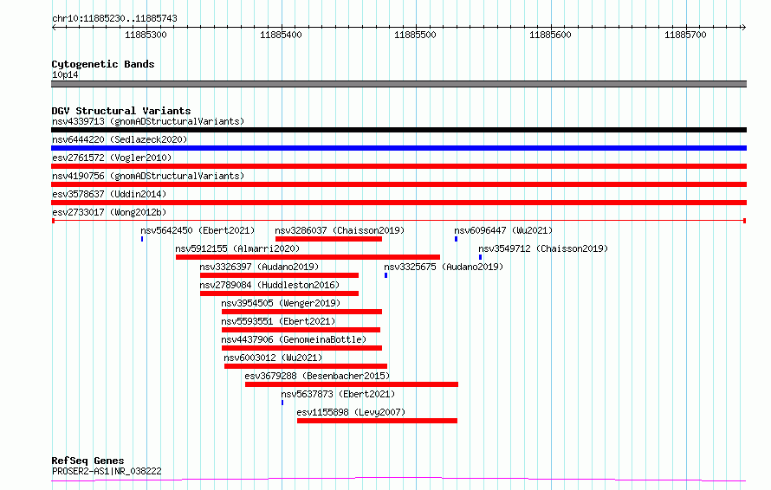Open nsv6003012 Wu2021 label

click(x=273, y=358)
